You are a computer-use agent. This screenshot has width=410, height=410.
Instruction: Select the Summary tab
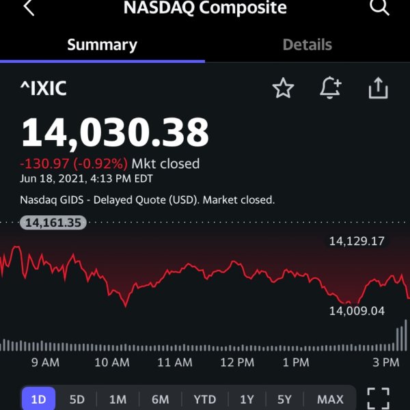pos(102,45)
